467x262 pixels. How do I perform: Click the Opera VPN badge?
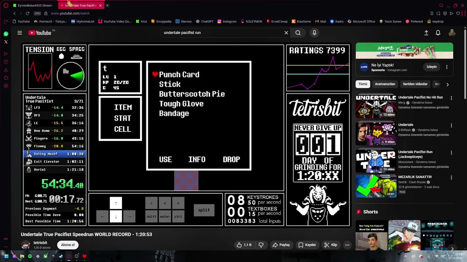(x=37, y=13)
